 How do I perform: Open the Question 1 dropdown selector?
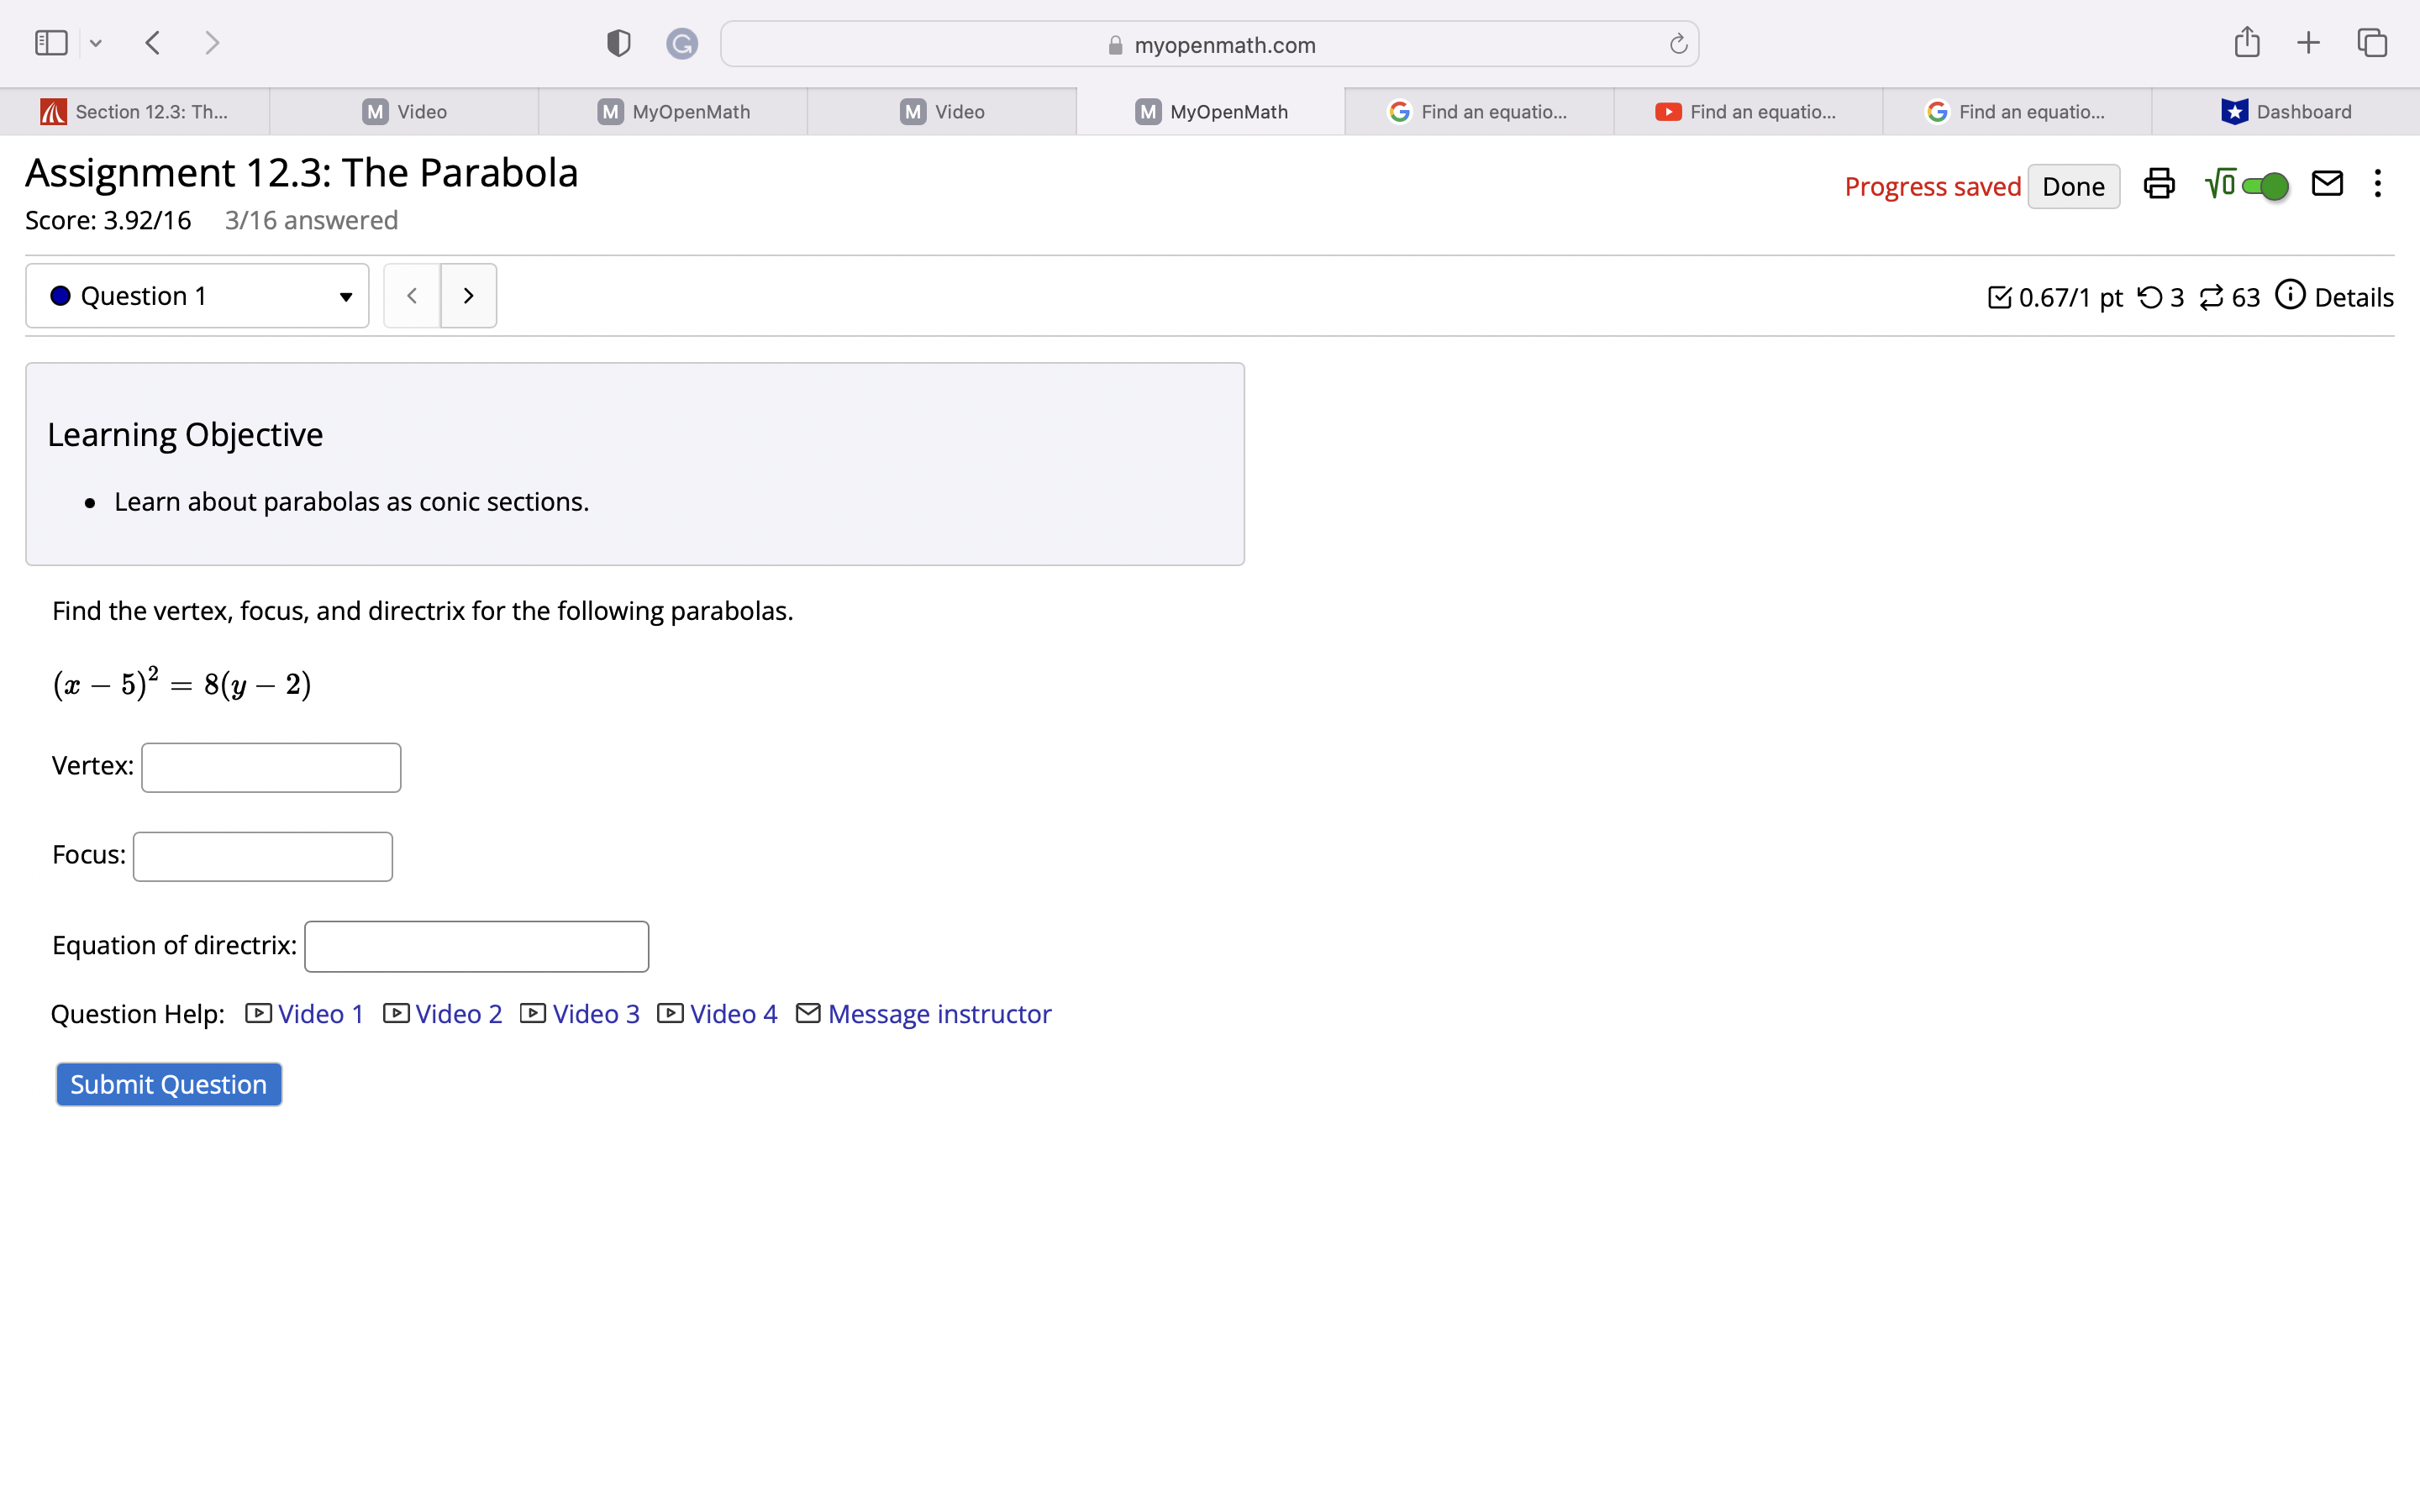pos(197,296)
